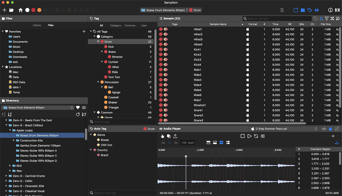Expand Zero-G - Beats From The East folder
342x196 pixels.
pos(6,120)
